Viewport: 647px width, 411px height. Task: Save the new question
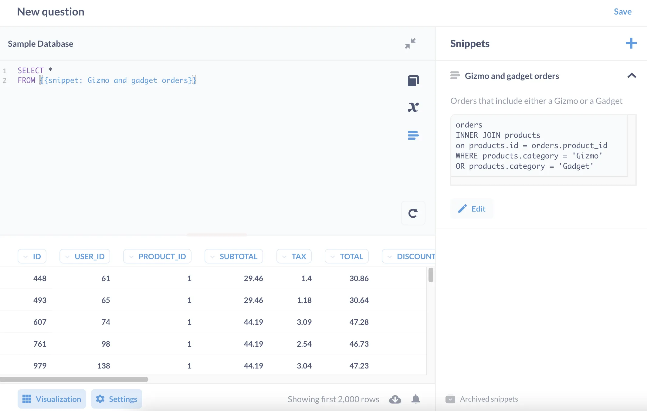622,12
